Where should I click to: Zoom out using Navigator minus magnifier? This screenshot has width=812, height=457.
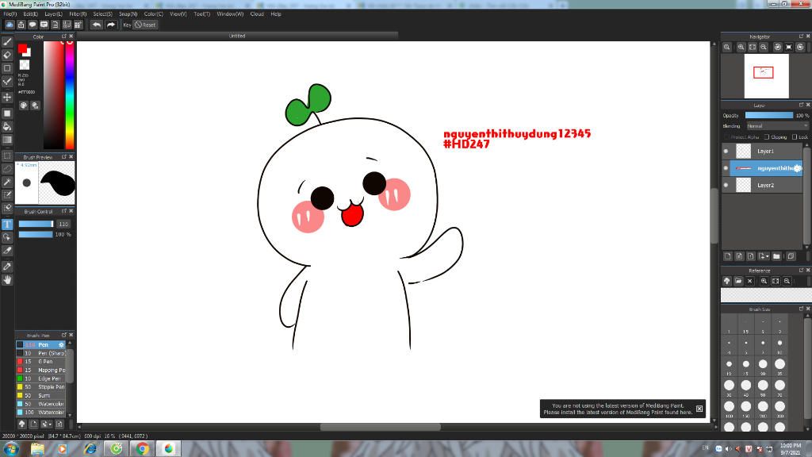tap(764, 47)
